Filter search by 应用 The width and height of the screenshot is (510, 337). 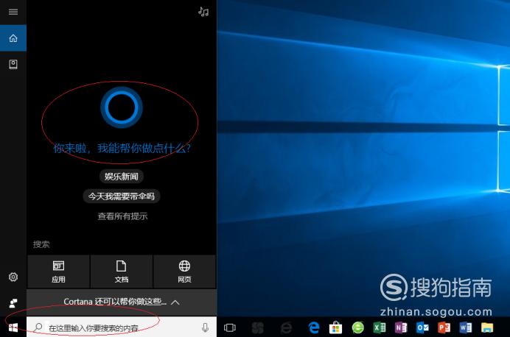coord(58,272)
